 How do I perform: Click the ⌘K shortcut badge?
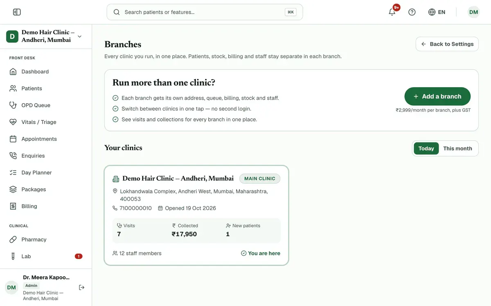pyautogui.click(x=291, y=12)
